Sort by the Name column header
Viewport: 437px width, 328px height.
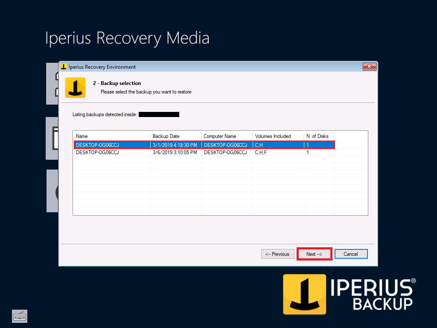[111, 136]
